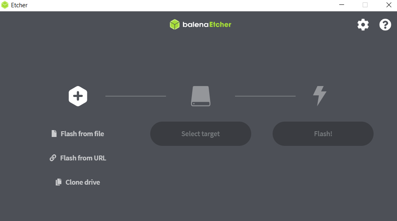397x221 pixels.
Task: Click the lightning bolt flash icon
Action: 319,96
